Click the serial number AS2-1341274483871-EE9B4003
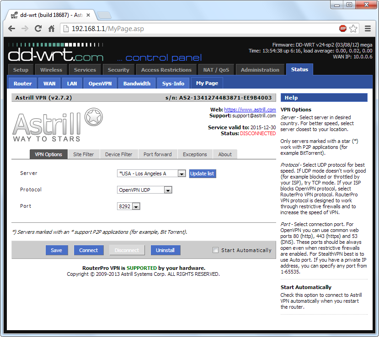 click(x=225, y=98)
